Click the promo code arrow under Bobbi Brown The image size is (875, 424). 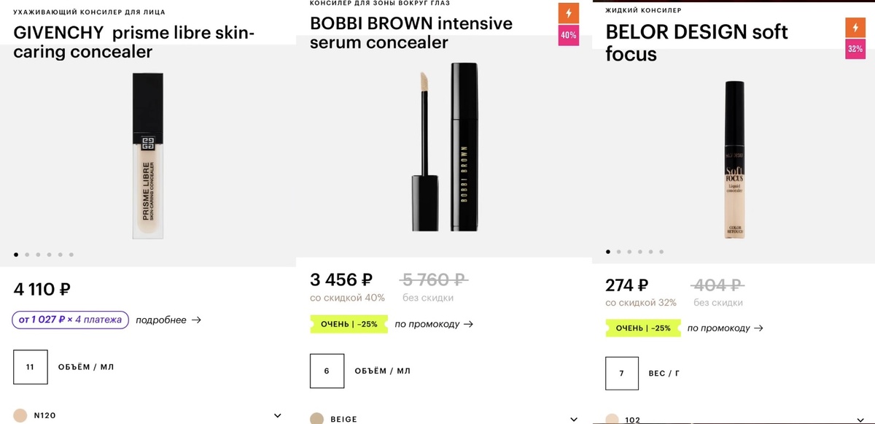(x=468, y=324)
